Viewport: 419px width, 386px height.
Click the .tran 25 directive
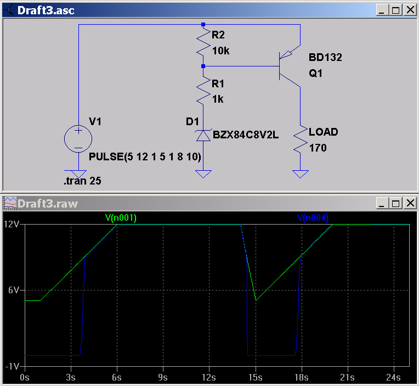click(82, 181)
